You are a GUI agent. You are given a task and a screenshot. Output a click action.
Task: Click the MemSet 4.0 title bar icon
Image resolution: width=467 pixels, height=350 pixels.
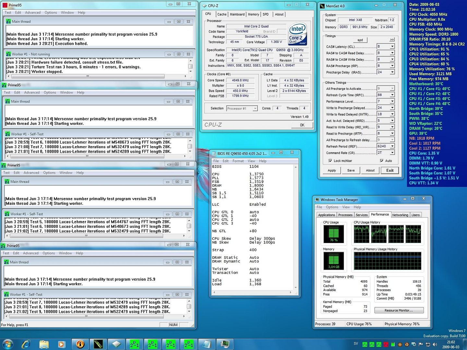tap(322, 6)
